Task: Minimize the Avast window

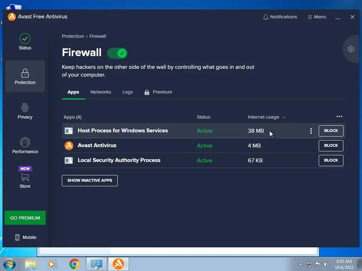Action: pos(338,17)
